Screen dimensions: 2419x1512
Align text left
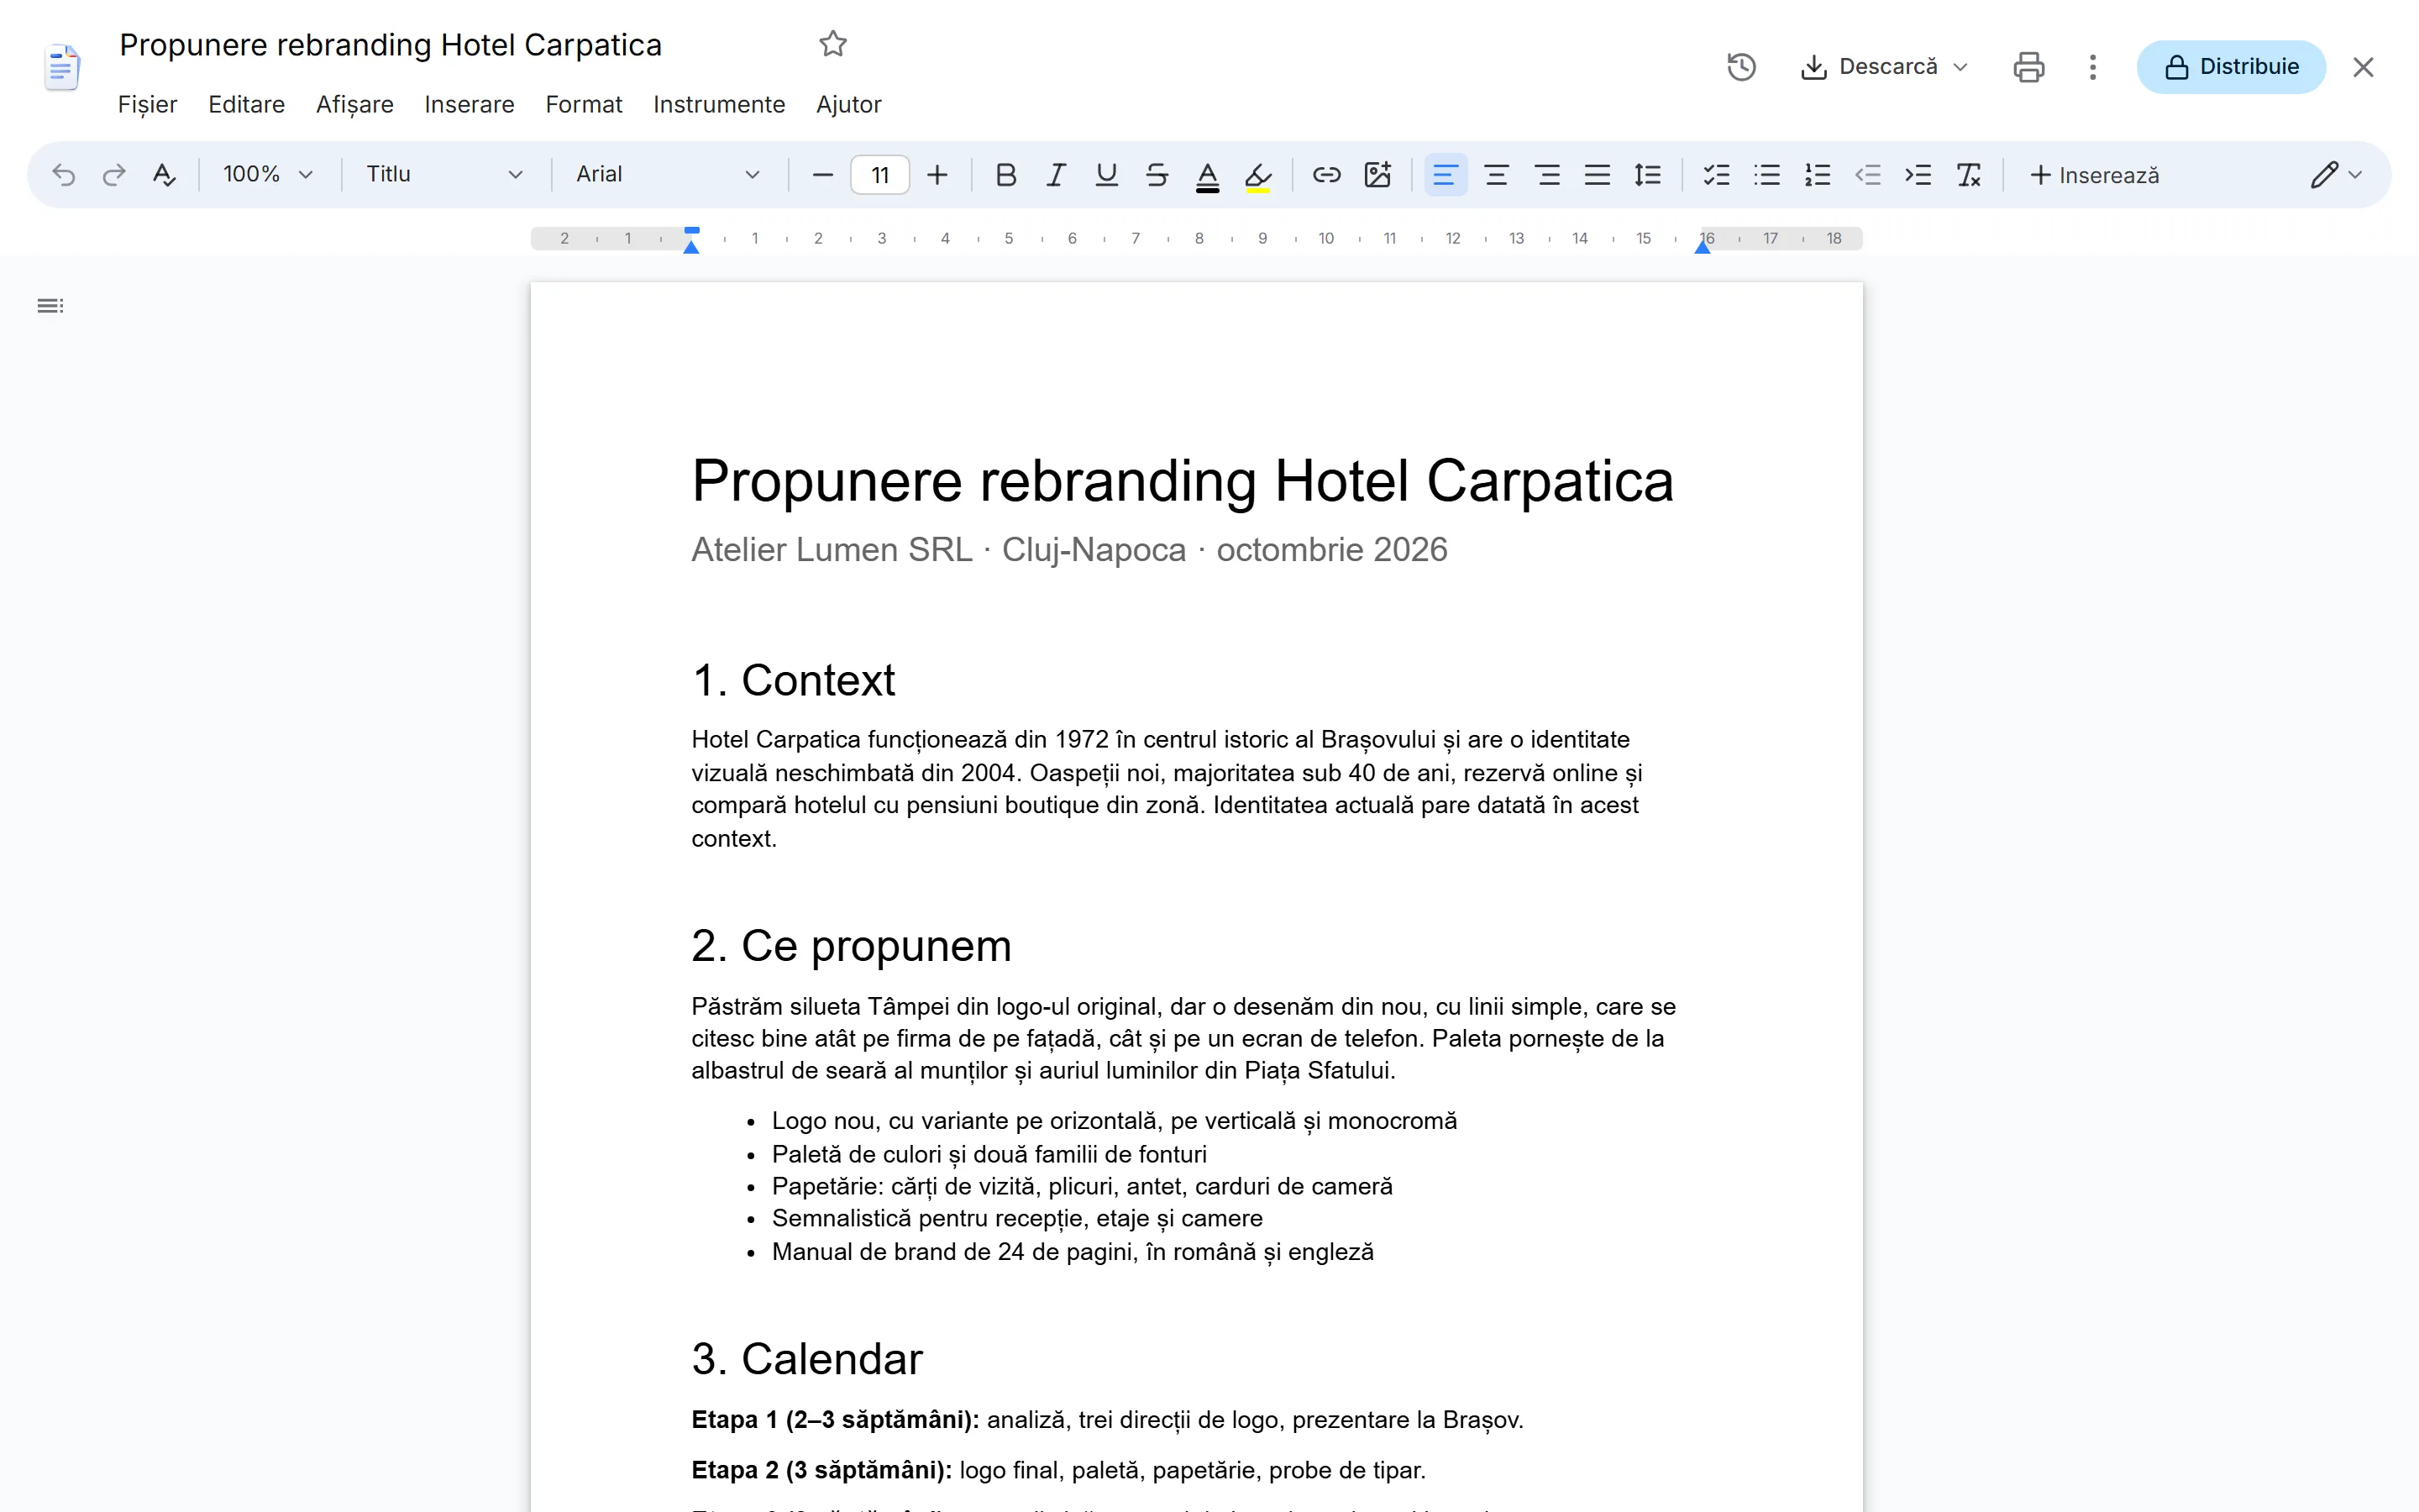tap(1445, 175)
